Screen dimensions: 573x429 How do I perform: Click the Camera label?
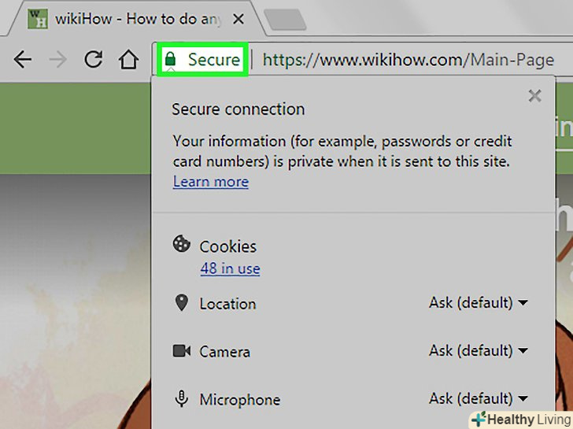225,352
